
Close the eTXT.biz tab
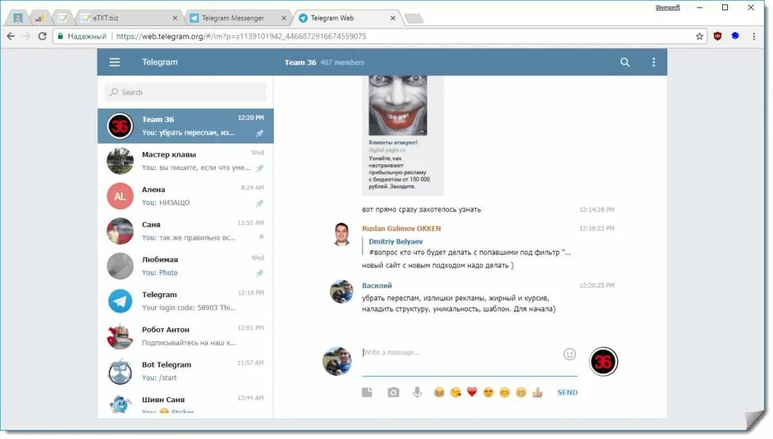tap(175, 18)
